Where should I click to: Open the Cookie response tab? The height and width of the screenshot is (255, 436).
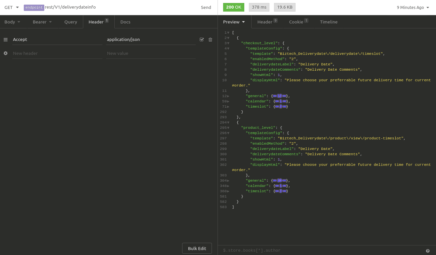tap(297, 22)
